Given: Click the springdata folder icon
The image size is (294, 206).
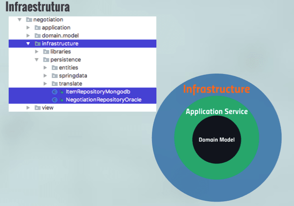Looking at the screenshot, I should 55,76.
